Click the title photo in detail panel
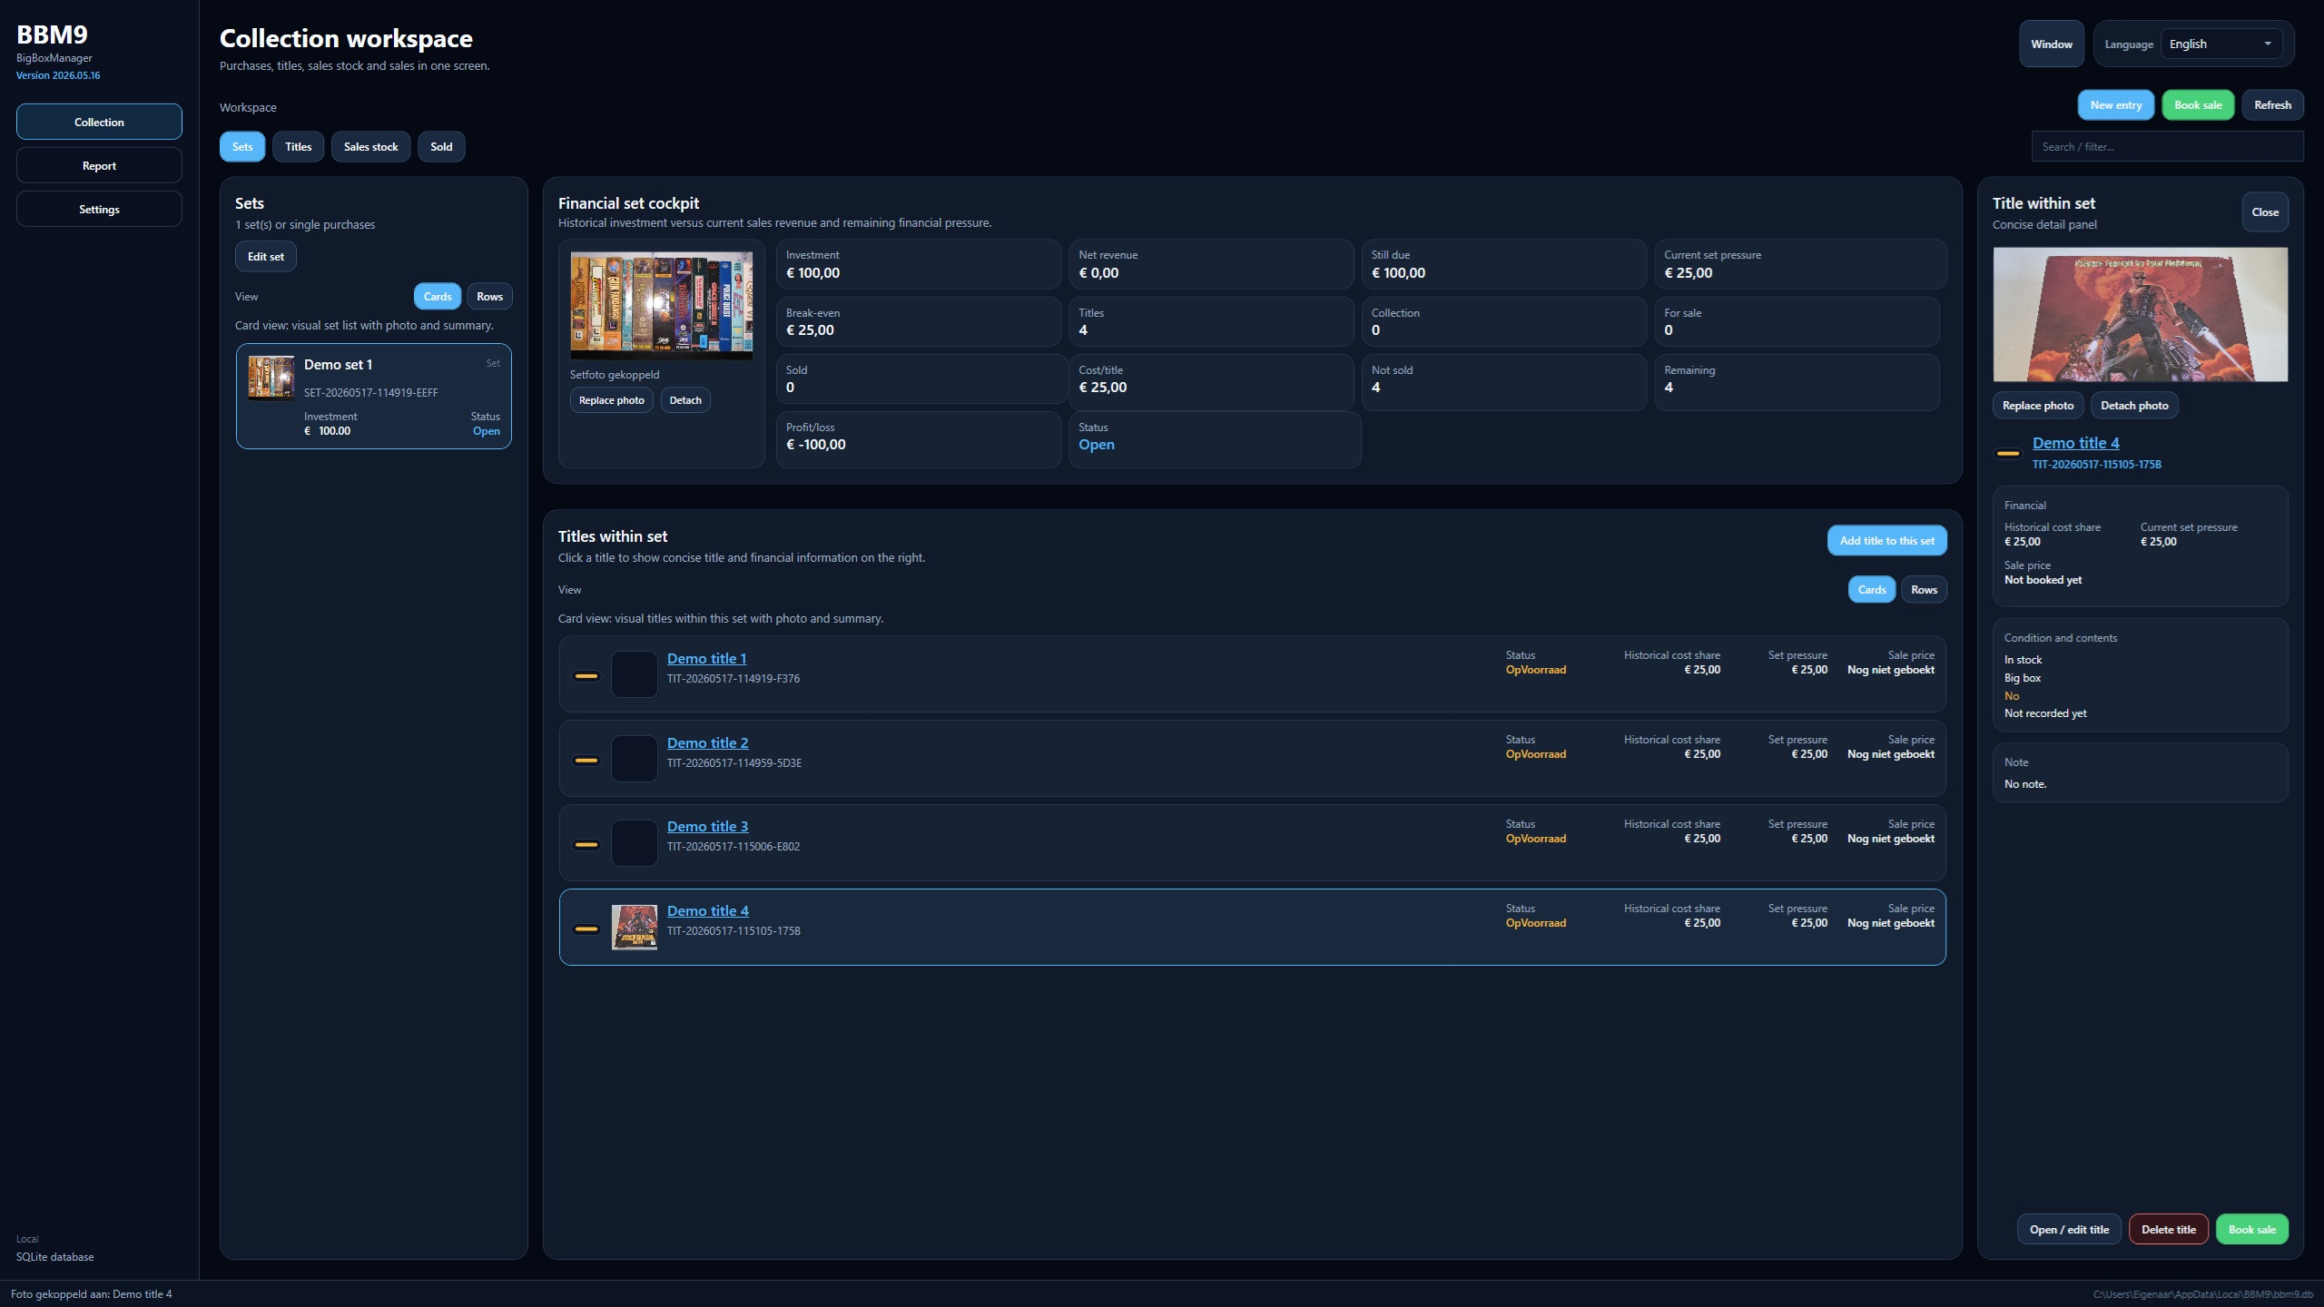 tap(2140, 314)
